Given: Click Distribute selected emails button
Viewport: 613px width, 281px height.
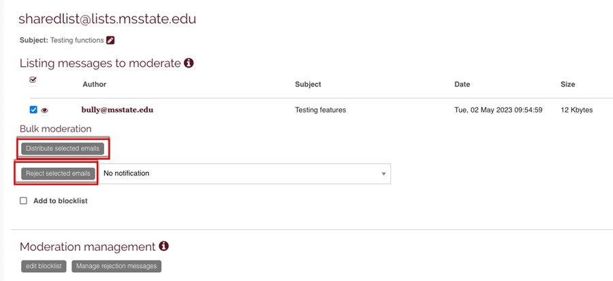Looking at the screenshot, I should 63,149.
